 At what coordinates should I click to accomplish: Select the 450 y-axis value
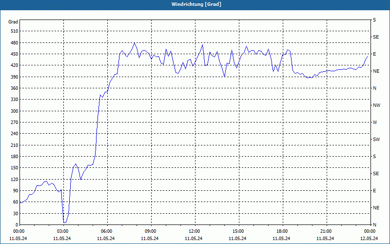(15, 54)
